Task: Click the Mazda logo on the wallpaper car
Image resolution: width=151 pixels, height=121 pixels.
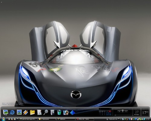Action: (76, 94)
